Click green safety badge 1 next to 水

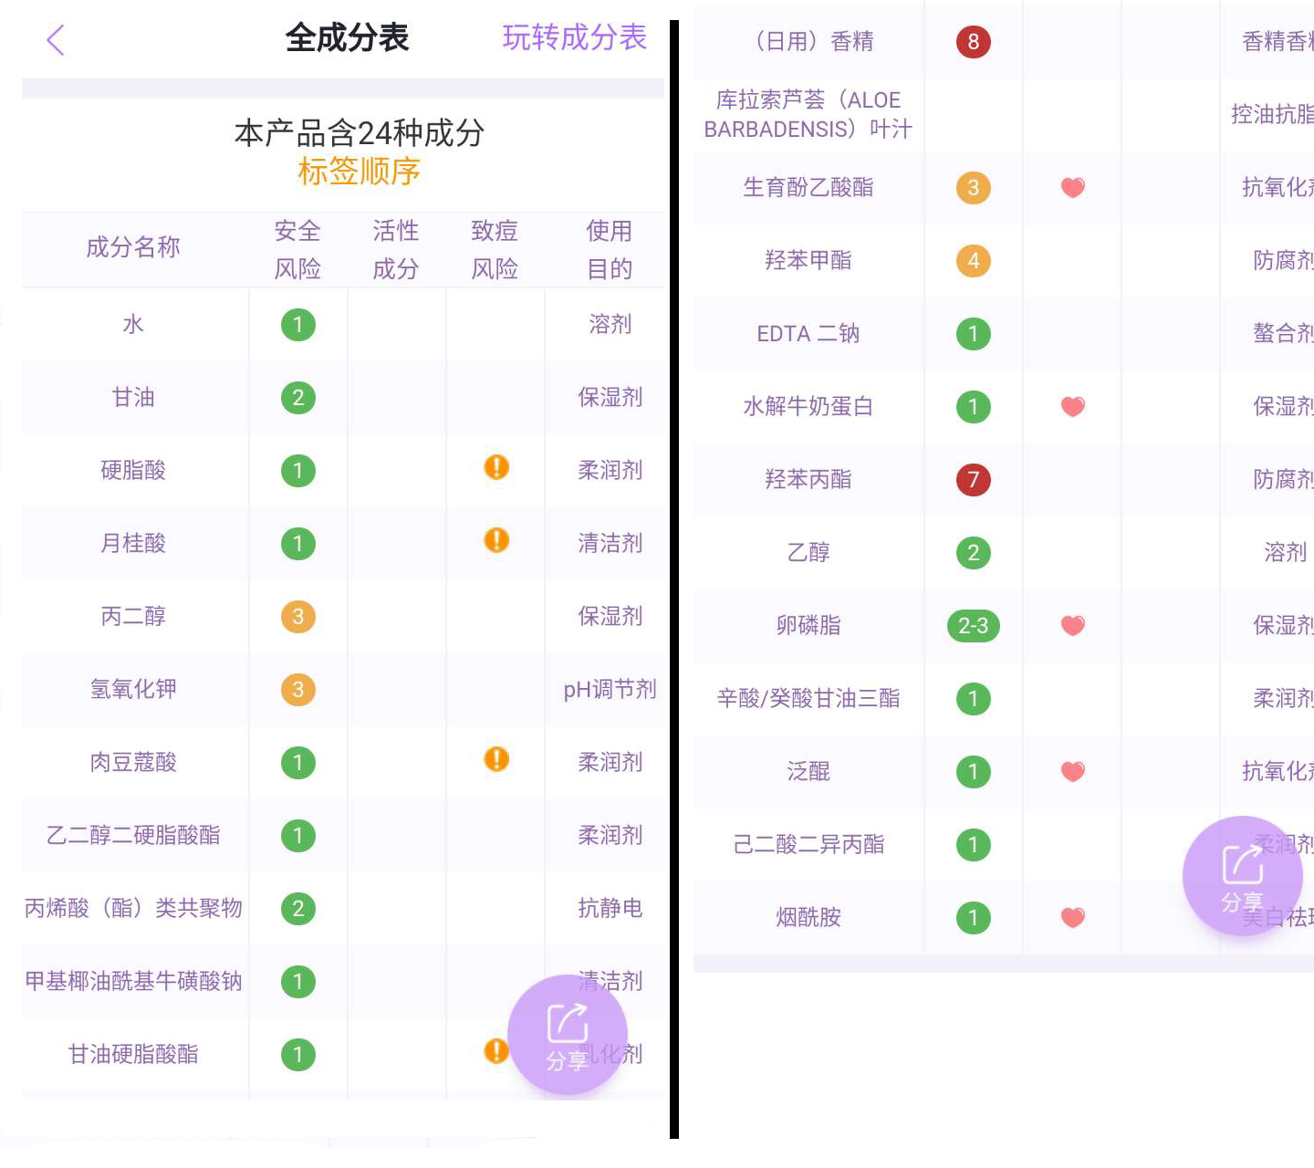tap(297, 324)
